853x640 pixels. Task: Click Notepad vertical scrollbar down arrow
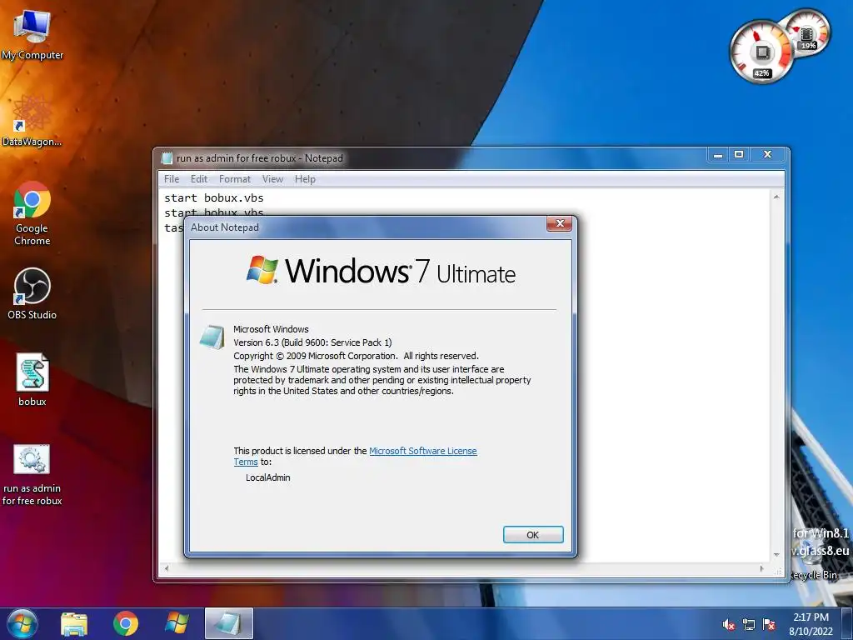click(x=776, y=554)
